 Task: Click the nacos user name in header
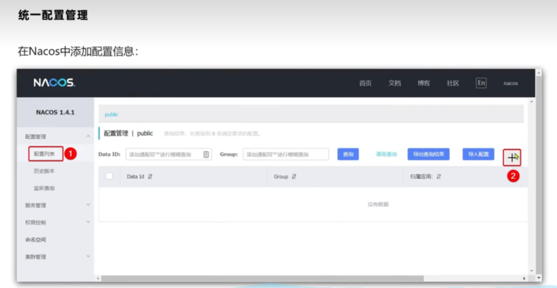[510, 84]
